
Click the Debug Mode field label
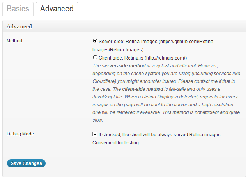pos(20,134)
